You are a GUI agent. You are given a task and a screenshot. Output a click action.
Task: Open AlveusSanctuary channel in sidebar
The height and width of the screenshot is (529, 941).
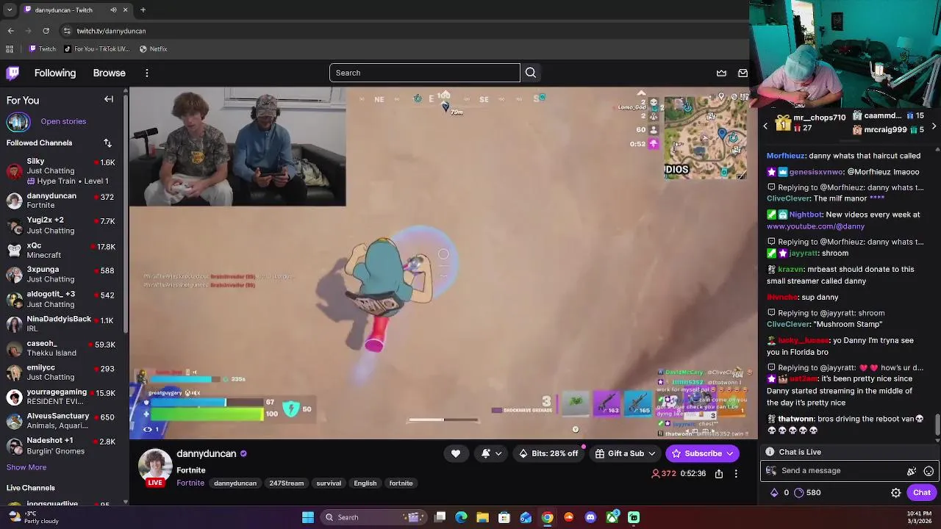pos(61,421)
